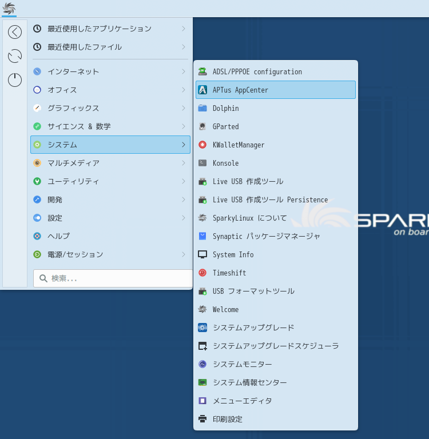This screenshot has width=429, height=439.
Task: Click the Synaptic package manager icon
Action: (202, 236)
